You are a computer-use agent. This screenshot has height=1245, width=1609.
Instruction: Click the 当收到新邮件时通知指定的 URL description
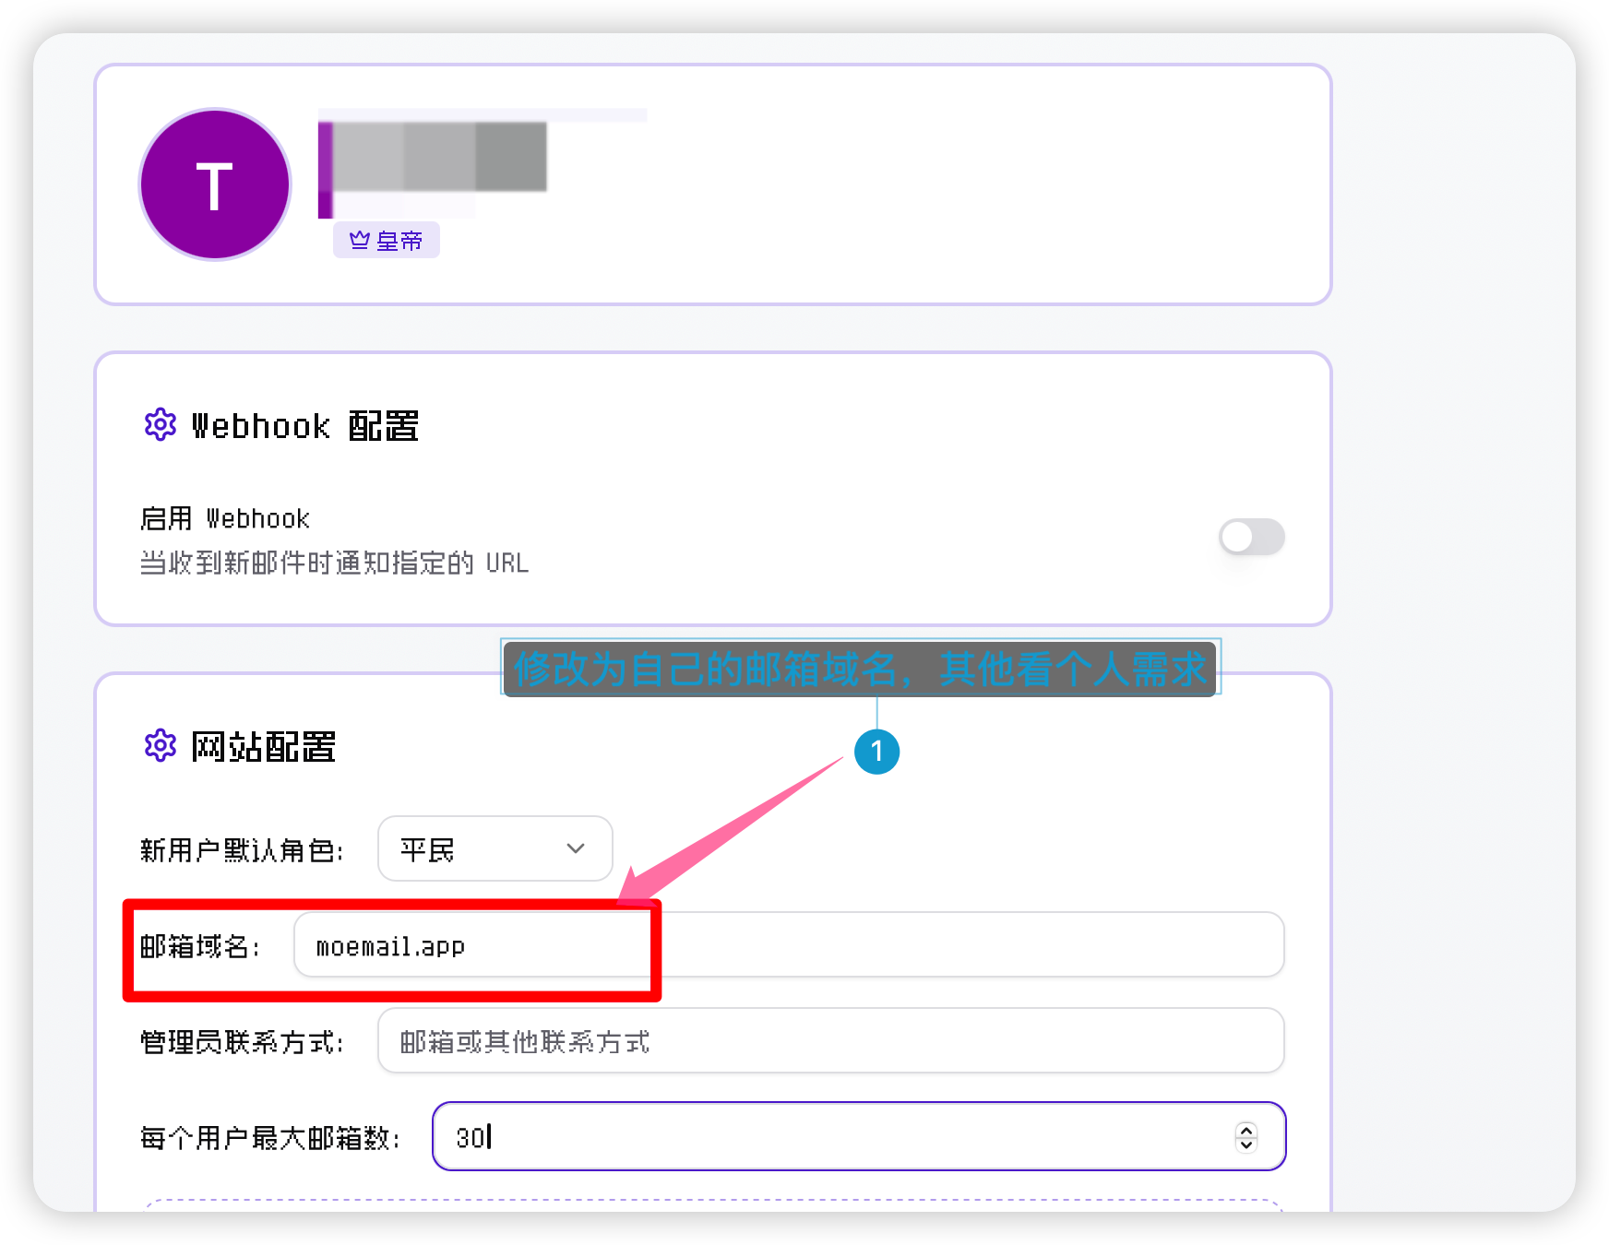pos(334,563)
